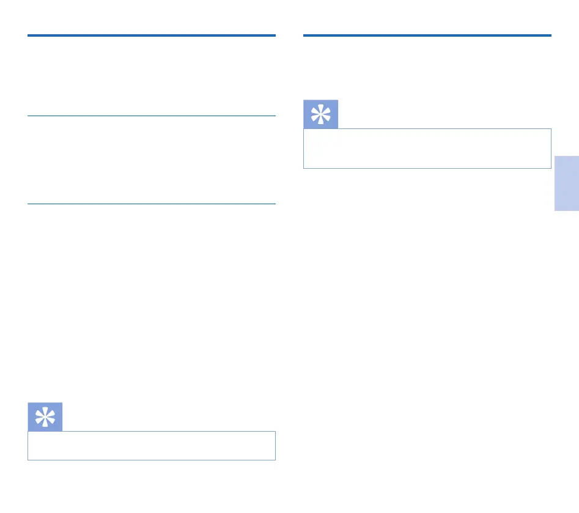Click the bottom margin below left note box

(152, 486)
